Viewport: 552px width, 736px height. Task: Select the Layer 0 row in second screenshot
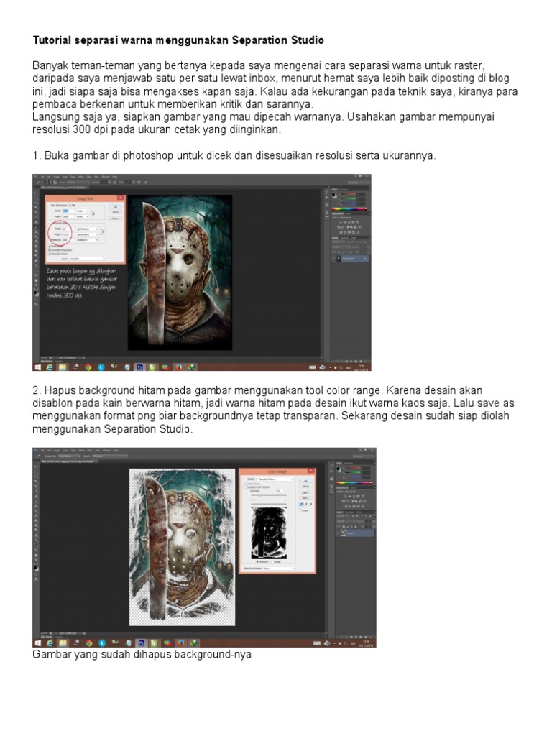[x=356, y=533]
